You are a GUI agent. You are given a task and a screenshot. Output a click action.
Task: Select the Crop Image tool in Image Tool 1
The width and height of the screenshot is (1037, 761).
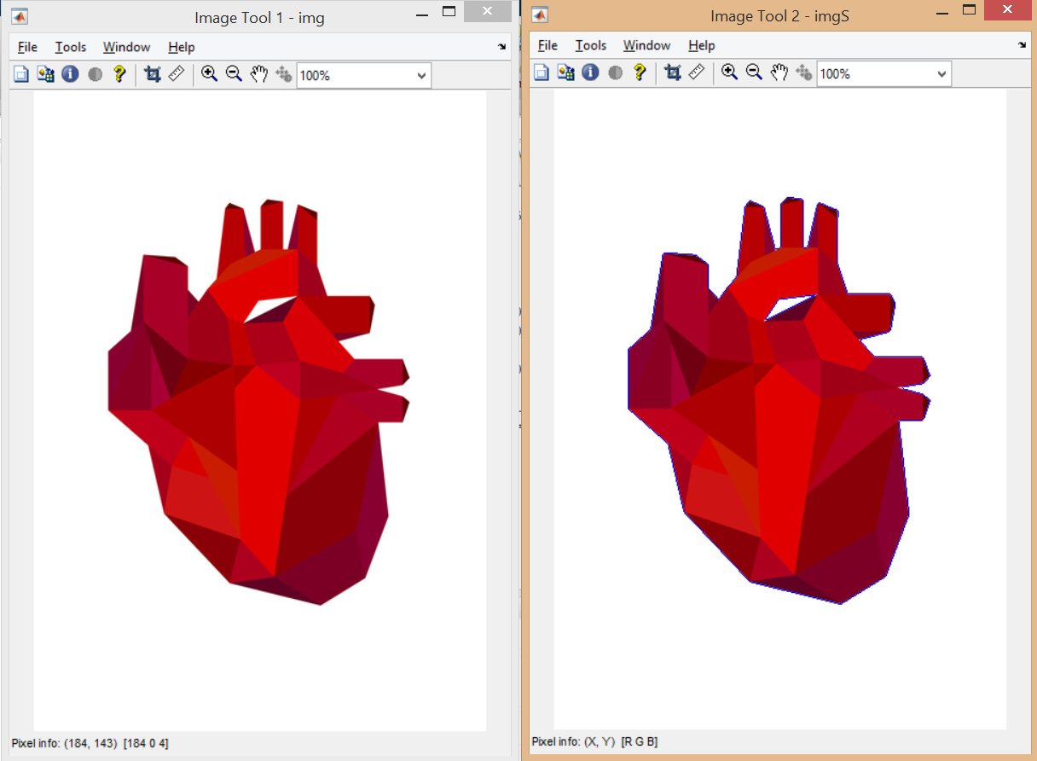152,74
